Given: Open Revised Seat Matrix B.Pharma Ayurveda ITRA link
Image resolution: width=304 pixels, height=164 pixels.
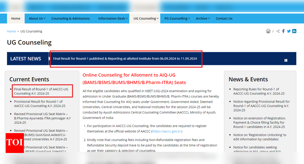Looking at the screenshot, I should coord(42,118).
